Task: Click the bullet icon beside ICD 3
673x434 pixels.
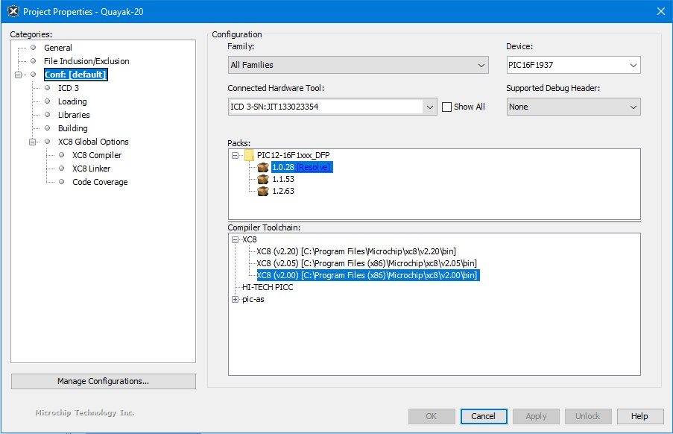Action: coord(47,88)
